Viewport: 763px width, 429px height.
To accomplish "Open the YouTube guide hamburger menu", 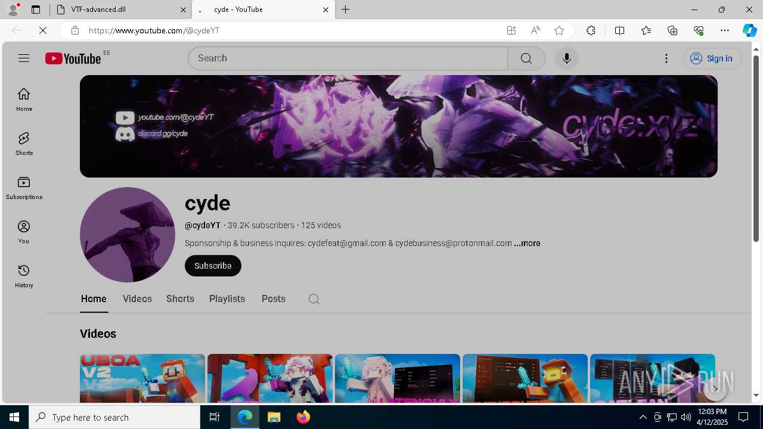I will 24,58.
